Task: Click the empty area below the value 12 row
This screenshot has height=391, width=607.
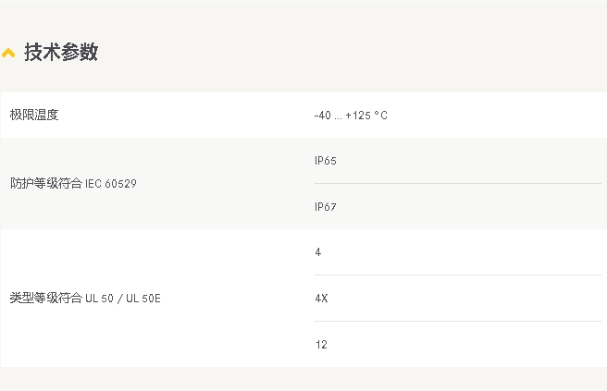Action: point(303,379)
